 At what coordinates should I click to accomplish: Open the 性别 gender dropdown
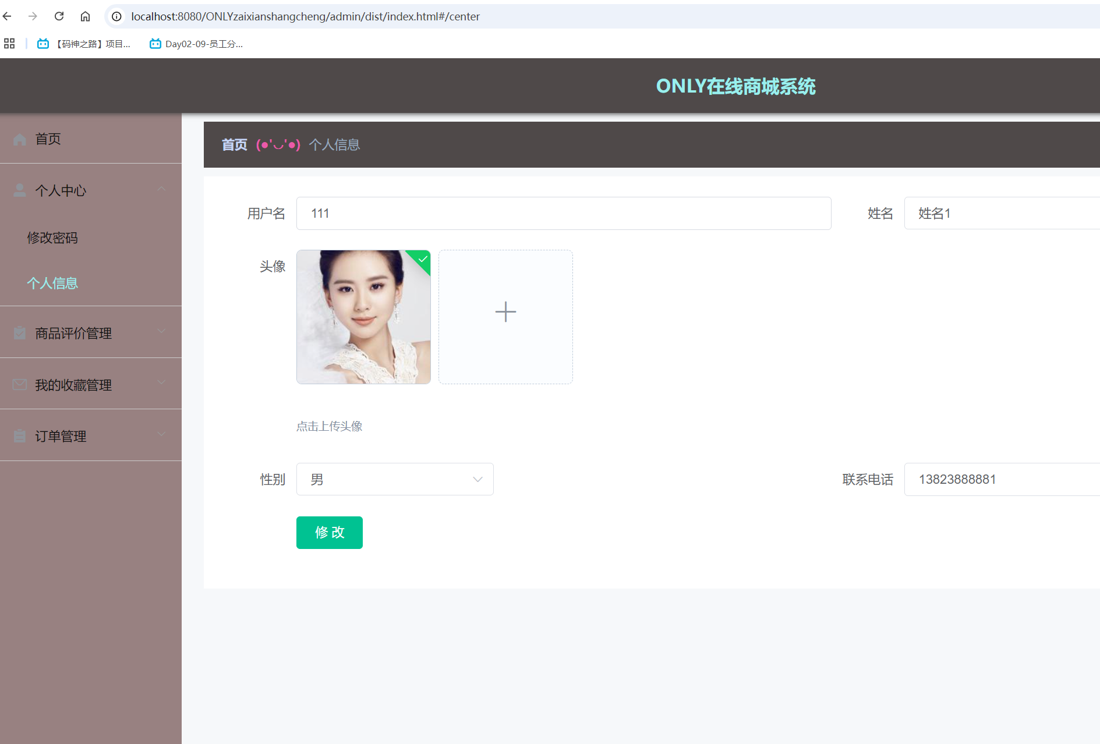tap(395, 479)
